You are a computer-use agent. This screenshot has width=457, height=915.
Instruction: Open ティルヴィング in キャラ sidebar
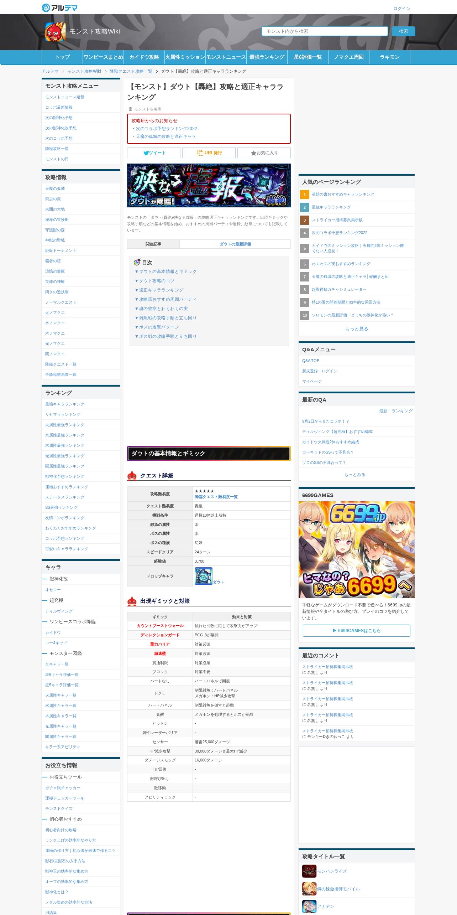[x=59, y=611]
